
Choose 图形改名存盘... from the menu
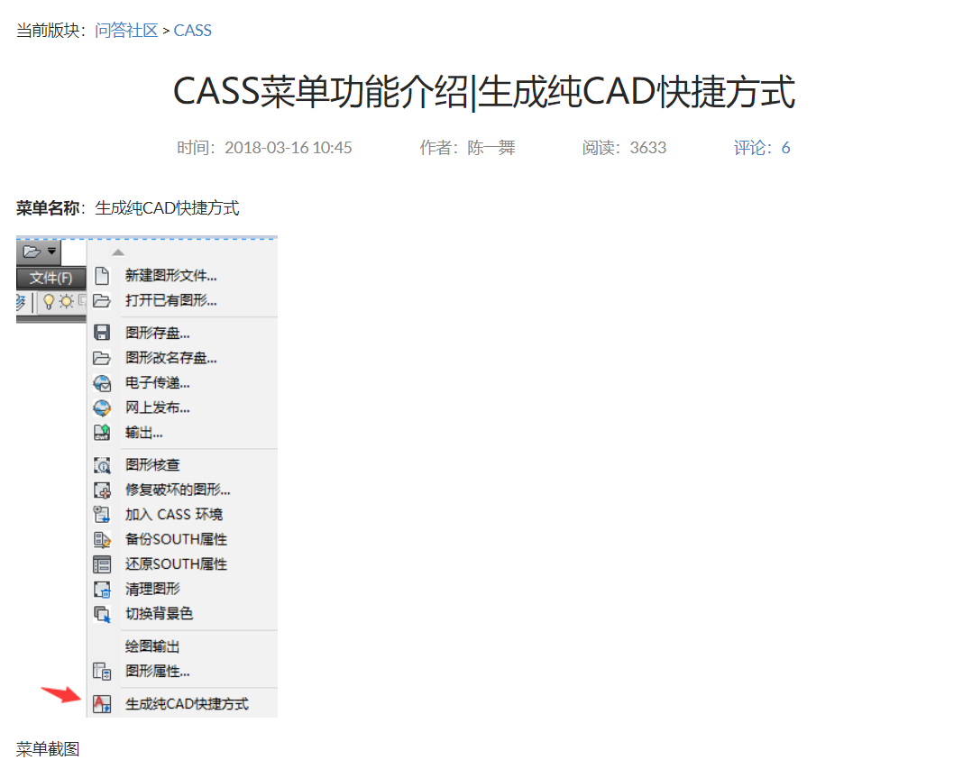[x=171, y=358]
